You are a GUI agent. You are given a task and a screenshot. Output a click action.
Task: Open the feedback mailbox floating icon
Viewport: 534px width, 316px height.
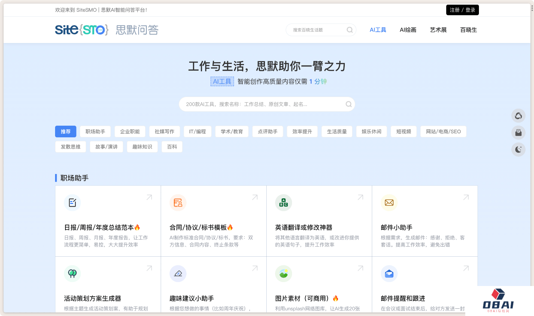click(518, 132)
